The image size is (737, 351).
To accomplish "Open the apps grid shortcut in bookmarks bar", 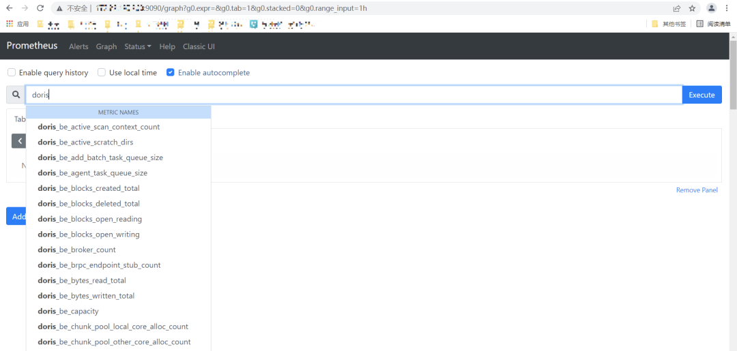I will (10, 24).
